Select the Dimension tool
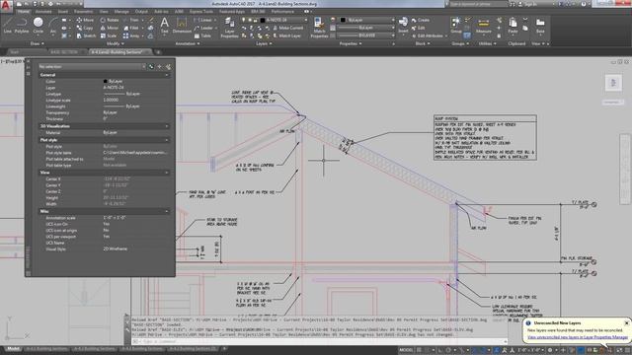Viewport: 632px width, 355px height. [182, 25]
